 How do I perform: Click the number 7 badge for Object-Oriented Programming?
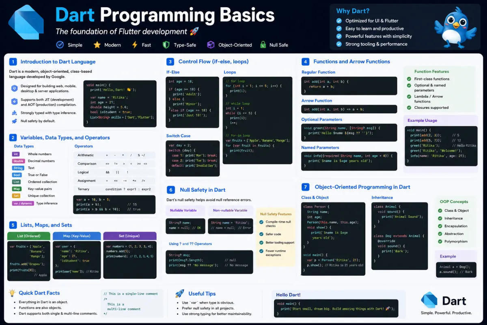click(x=306, y=187)
